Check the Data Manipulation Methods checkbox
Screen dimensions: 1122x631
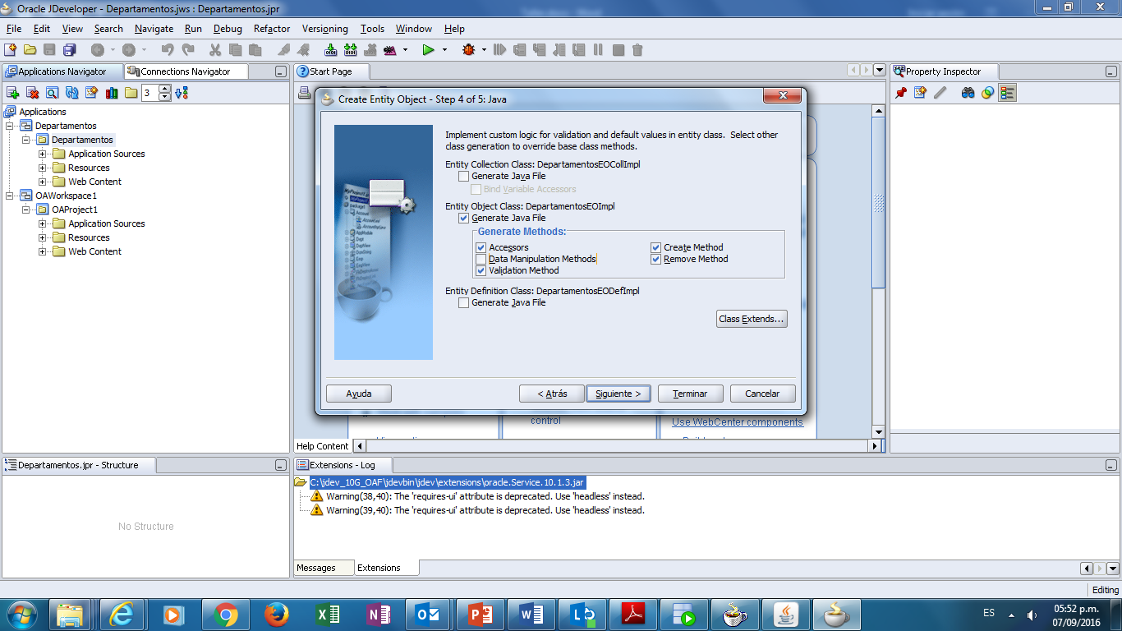(481, 259)
